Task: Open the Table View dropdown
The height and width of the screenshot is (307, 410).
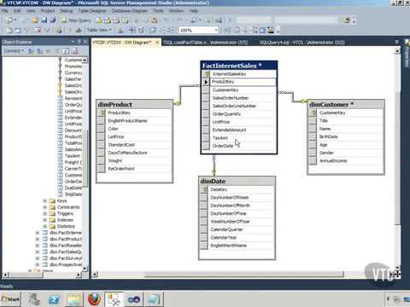Action: tap(99, 30)
